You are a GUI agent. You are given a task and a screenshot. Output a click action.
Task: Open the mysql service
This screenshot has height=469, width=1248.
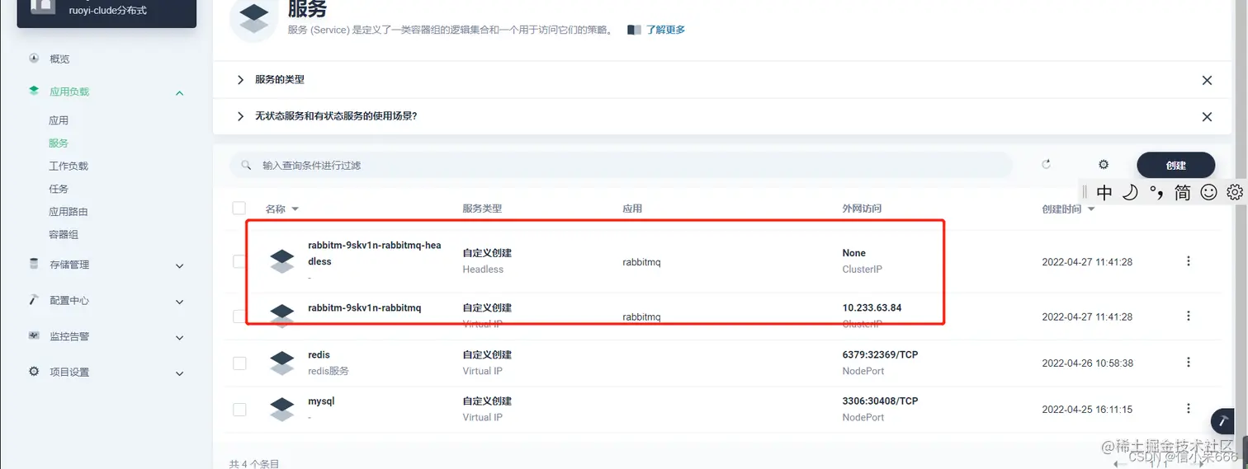click(321, 401)
